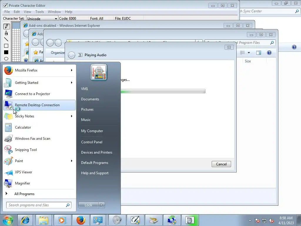Open Connect to a Projector
Image resolution: width=301 pixels, height=226 pixels.
[x=39, y=94]
